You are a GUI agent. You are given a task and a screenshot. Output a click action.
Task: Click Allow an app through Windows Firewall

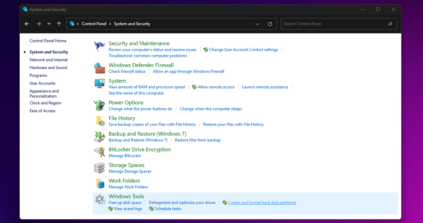(189, 71)
